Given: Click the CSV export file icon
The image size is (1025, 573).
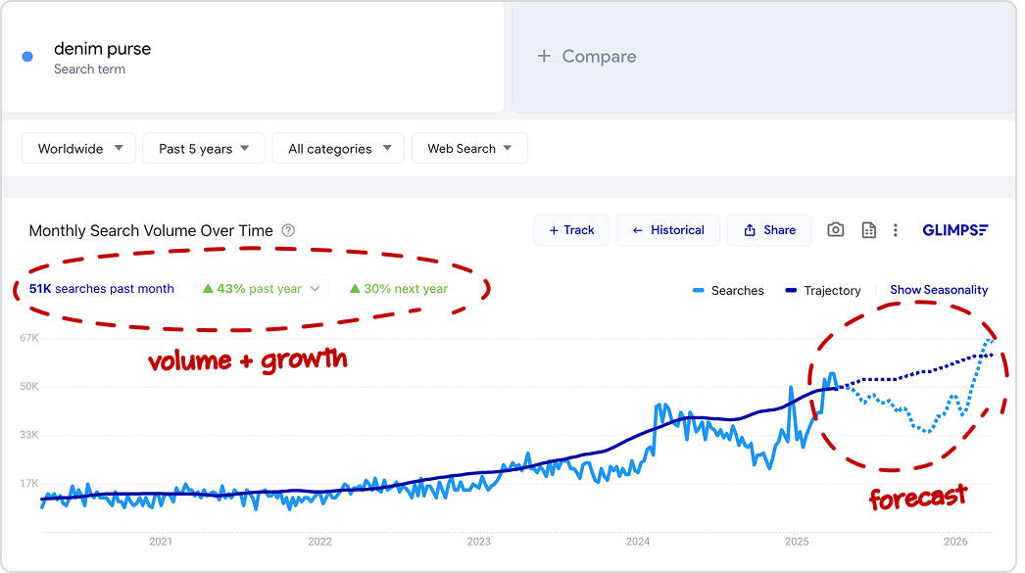Looking at the screenshot, I should pyautogui.click(x=868, y=230).
